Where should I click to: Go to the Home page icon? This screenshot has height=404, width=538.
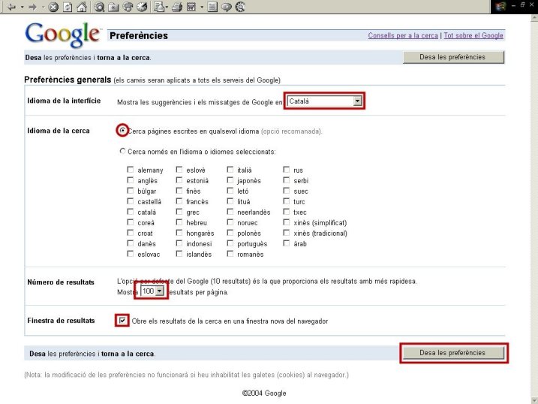coord(82,7)
